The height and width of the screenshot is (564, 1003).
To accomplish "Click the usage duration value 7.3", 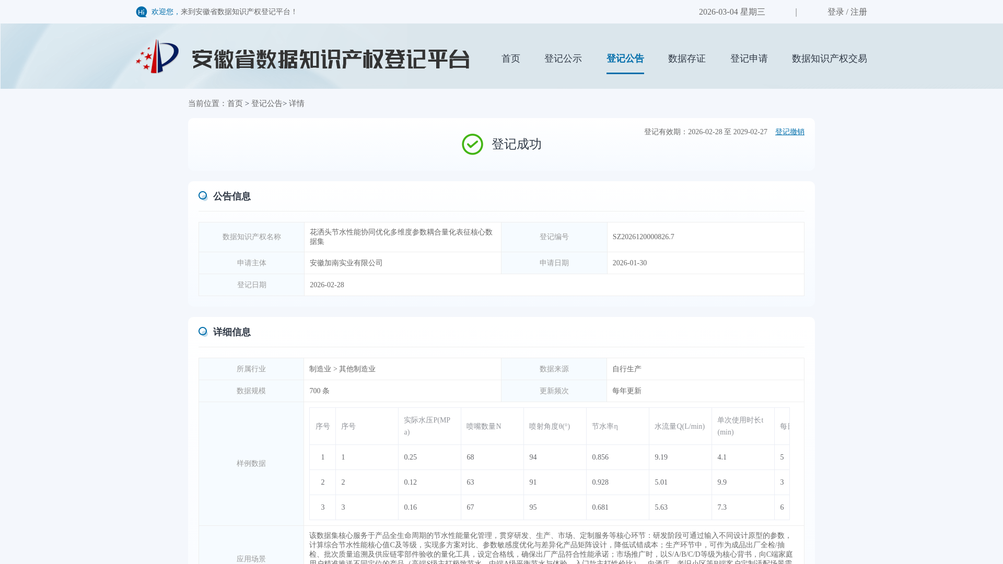I will pos(721,508).
